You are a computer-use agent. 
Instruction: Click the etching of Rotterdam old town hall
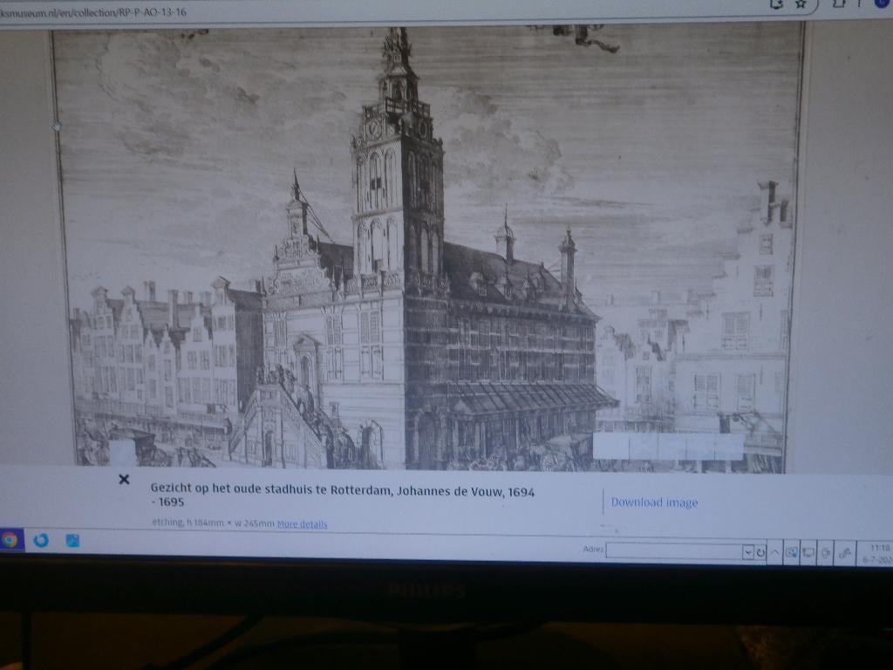pyautogui.click(x=427, y=248)
